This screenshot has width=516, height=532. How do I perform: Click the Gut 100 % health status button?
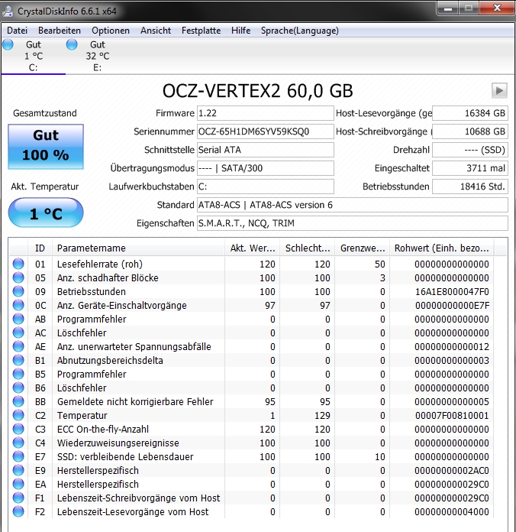[x=46, y=147]
